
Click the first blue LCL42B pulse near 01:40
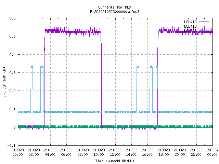point(32,89)
